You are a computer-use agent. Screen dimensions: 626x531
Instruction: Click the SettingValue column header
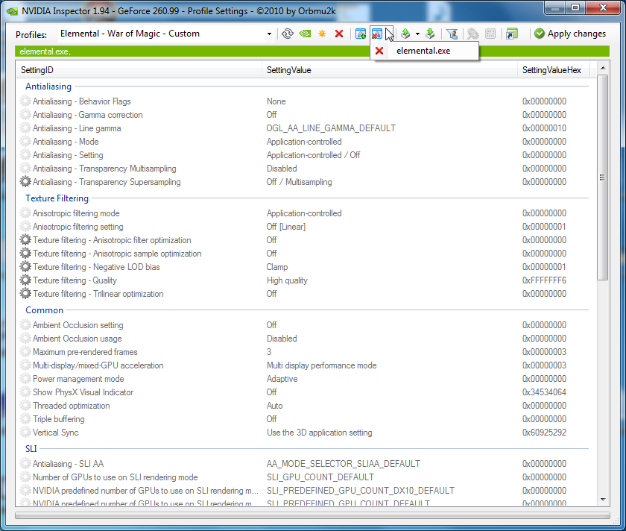[x=289, y=70]
